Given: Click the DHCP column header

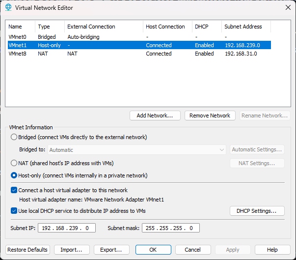Looking at the screenshot, I should [201, 27].
